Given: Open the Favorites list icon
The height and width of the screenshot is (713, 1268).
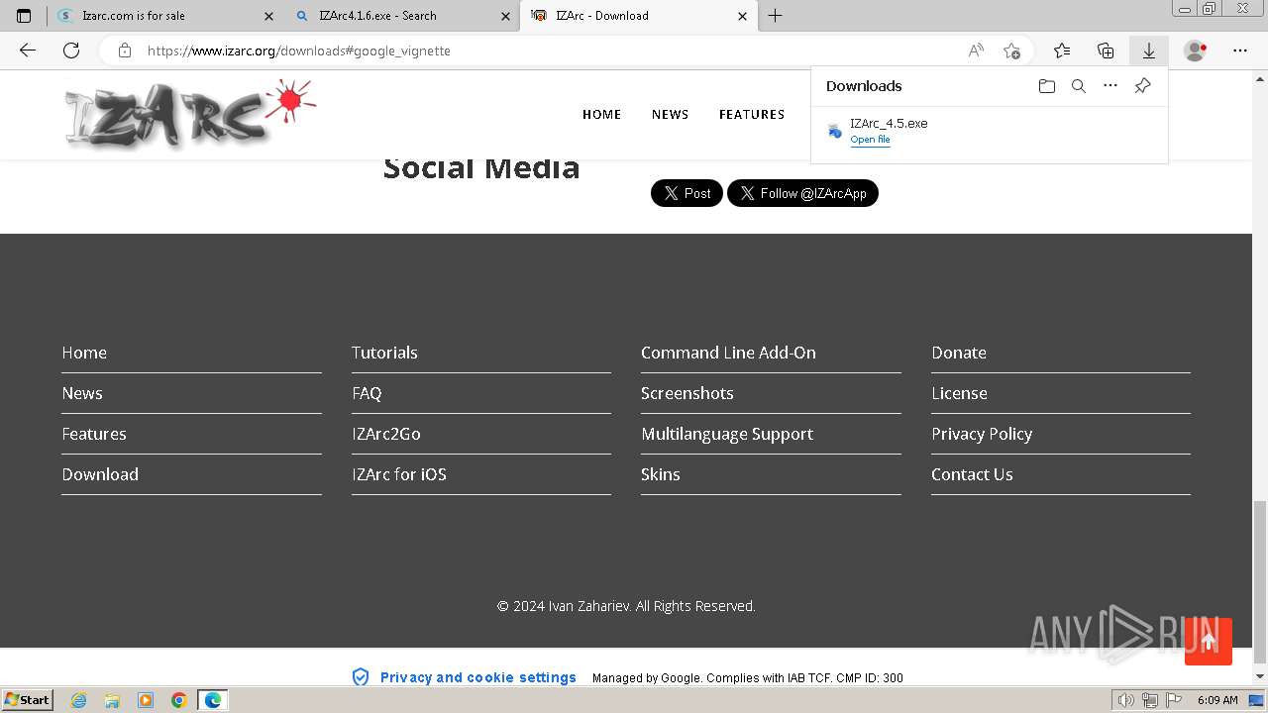Looking at the screenshot, I should pyautogui.click(x=1062, y=51).
